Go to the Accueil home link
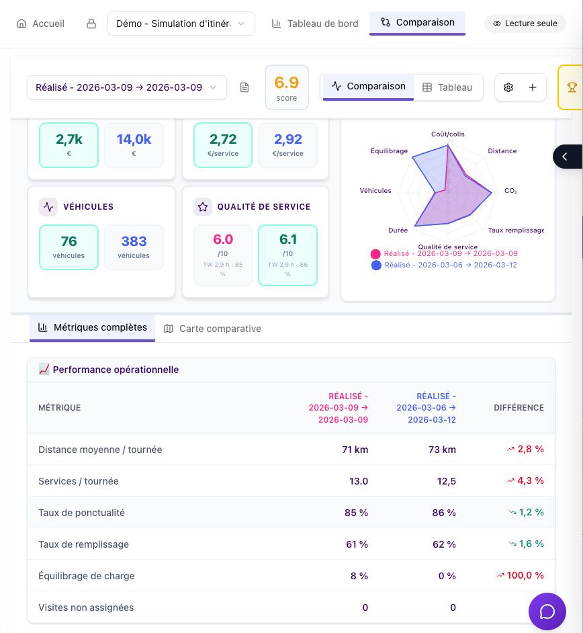583x633 pixels. pyautogui.click(x=40, y=24)
